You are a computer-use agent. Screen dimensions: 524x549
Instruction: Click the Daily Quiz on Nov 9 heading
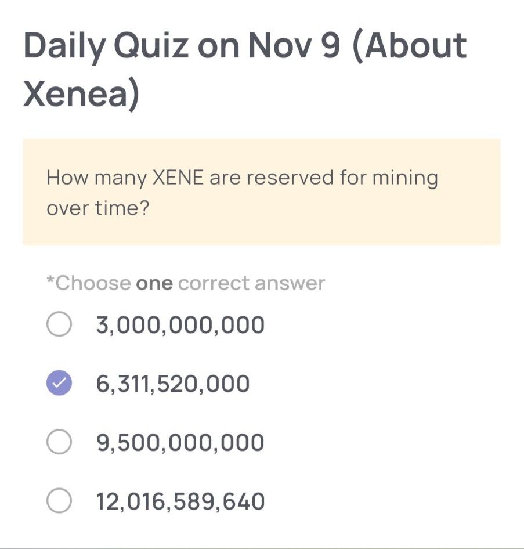tap(244, 46)
